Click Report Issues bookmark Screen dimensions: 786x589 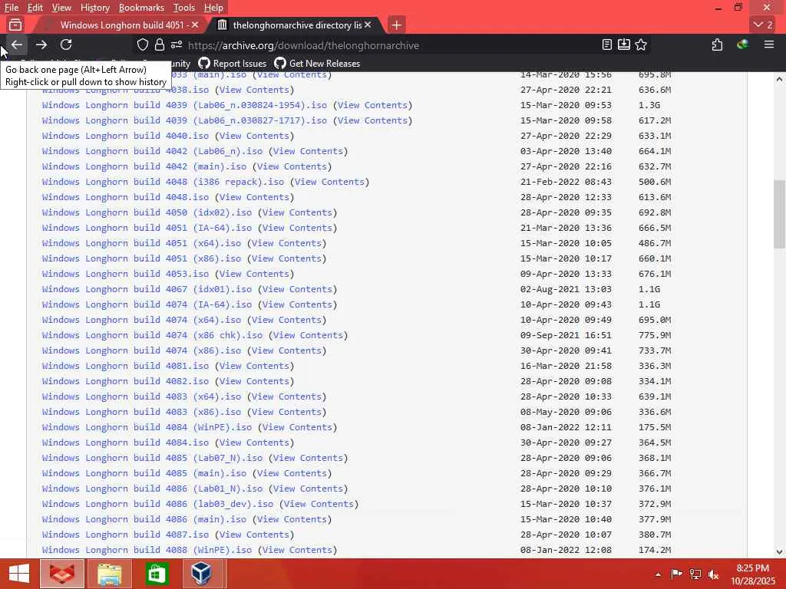[x=232, y=64]
